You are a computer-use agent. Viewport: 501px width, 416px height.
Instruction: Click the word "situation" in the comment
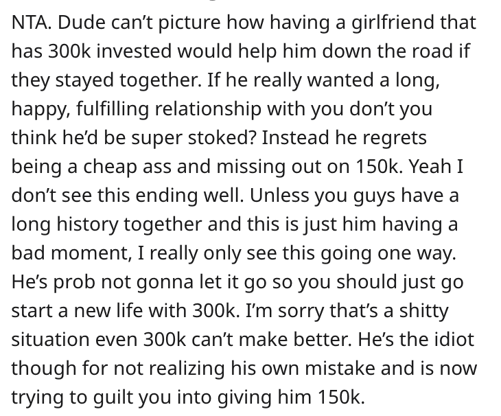[51, 340]
